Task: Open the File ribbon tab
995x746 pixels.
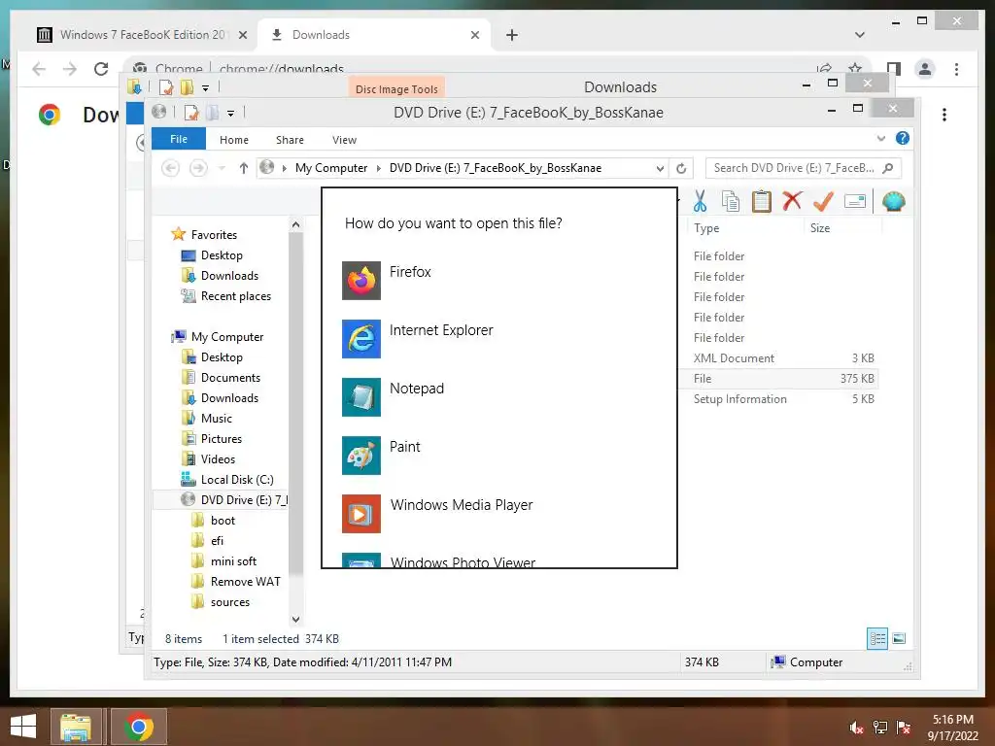Action: click(x=179, y=139)
